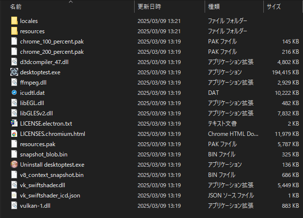
Task: Click the 136 KB size value
Action: tap(290, 165)
